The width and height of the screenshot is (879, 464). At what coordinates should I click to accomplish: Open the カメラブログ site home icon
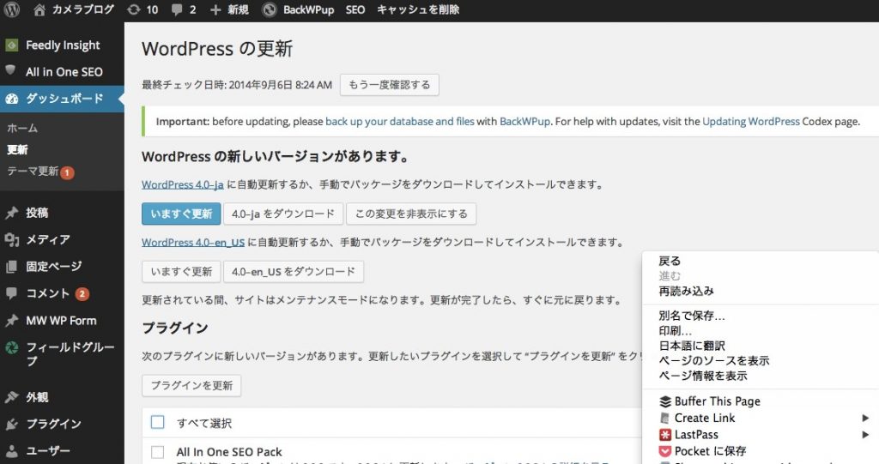(39, 9)
